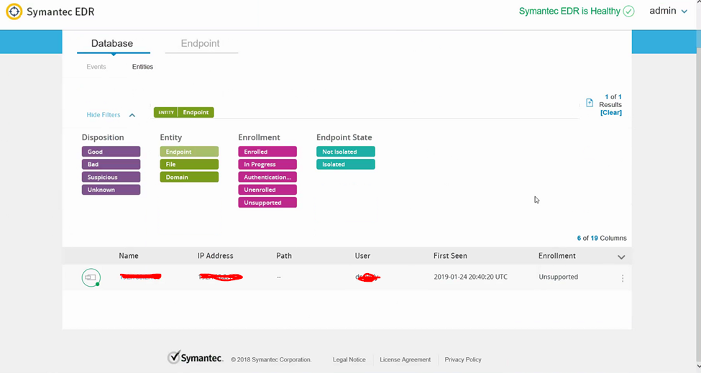Click the 2019-01-24 20:40:20 UTC cell
The width and height of the screenshot is (701, 373).
click(x=470, y=277)
